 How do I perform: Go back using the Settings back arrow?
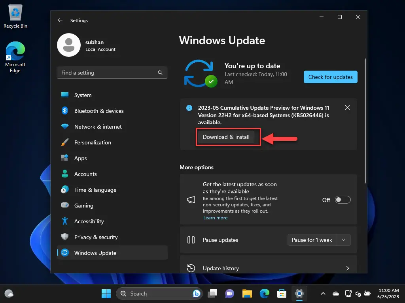(60, 20)
